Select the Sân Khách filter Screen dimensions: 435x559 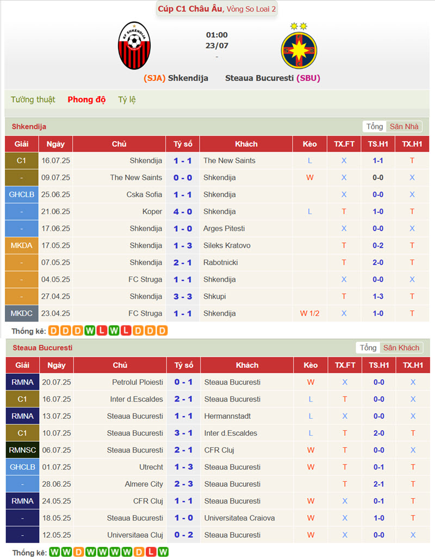click(401, 348)
